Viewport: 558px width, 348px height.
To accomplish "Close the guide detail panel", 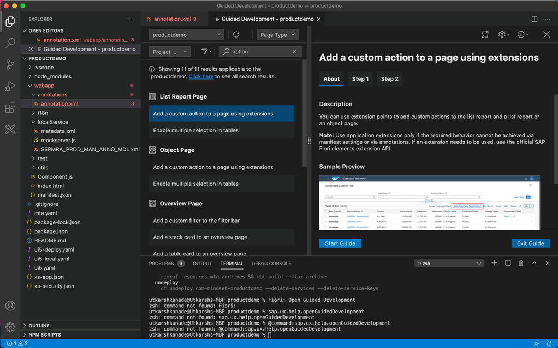I will click(547, 34).
